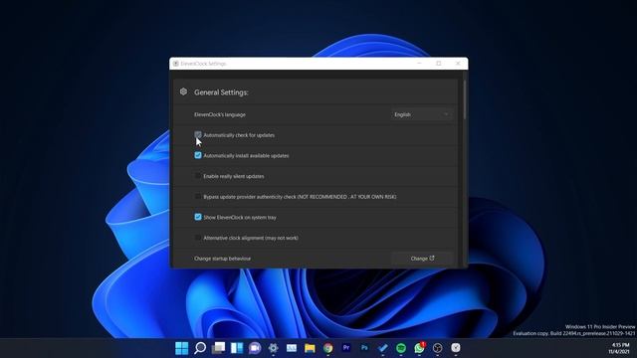Open taskbar Search
This screenshot has width=637, height=358.
pyautogui.click(x=200, y=348)
